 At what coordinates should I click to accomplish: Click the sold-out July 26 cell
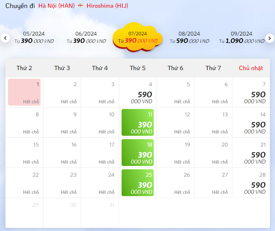(x=176, y=183)
